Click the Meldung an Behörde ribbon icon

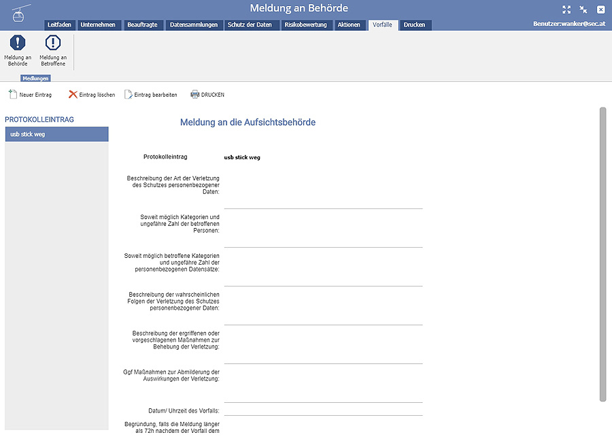click(x=18, y=43)
